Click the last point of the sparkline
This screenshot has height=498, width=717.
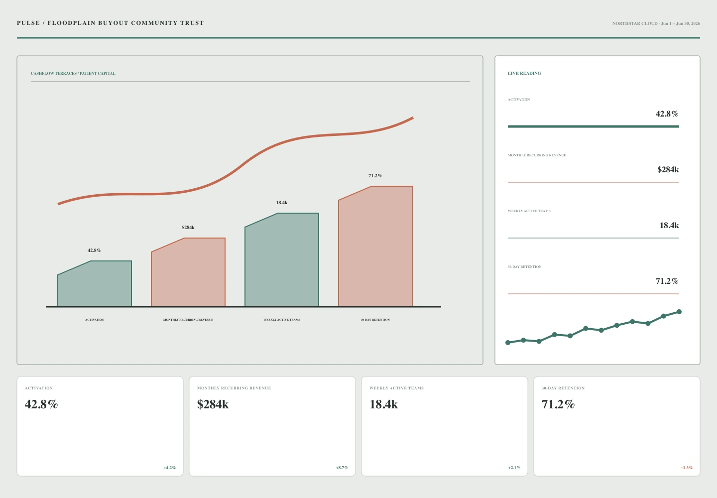[x=679, y=312]
